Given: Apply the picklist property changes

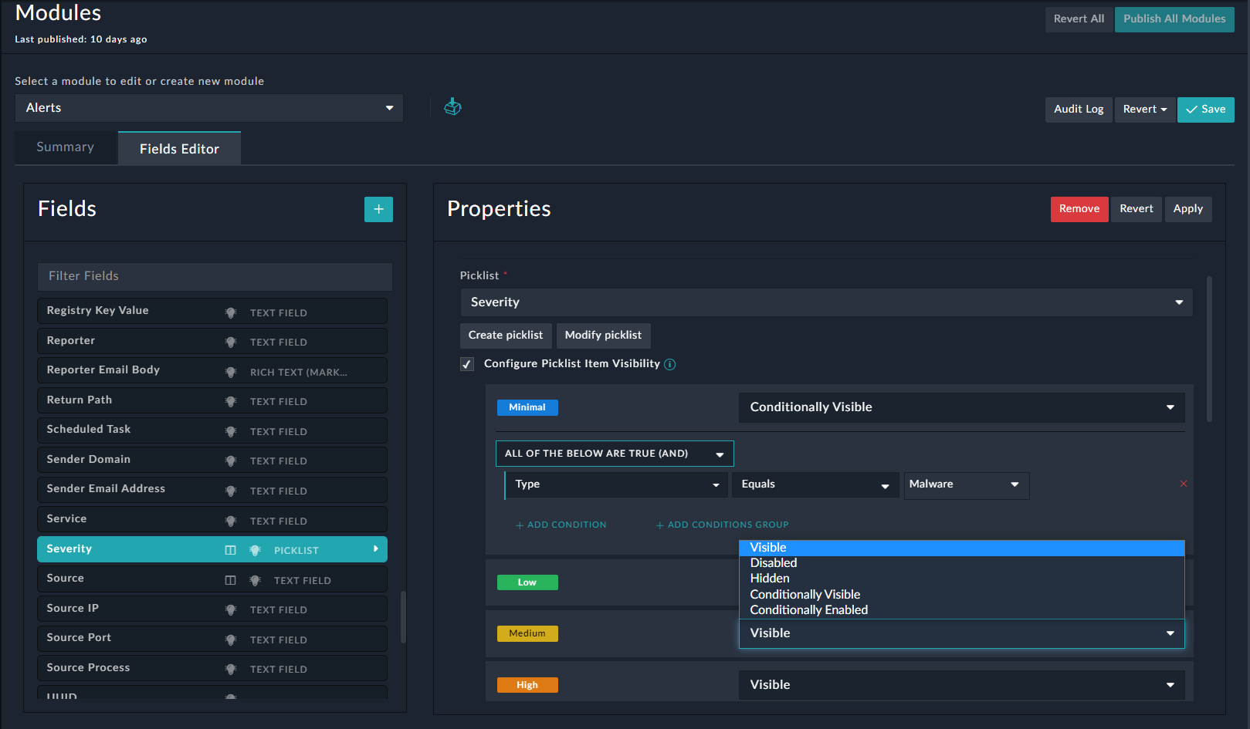Looking at the screenshot, I should point(1188,209).
